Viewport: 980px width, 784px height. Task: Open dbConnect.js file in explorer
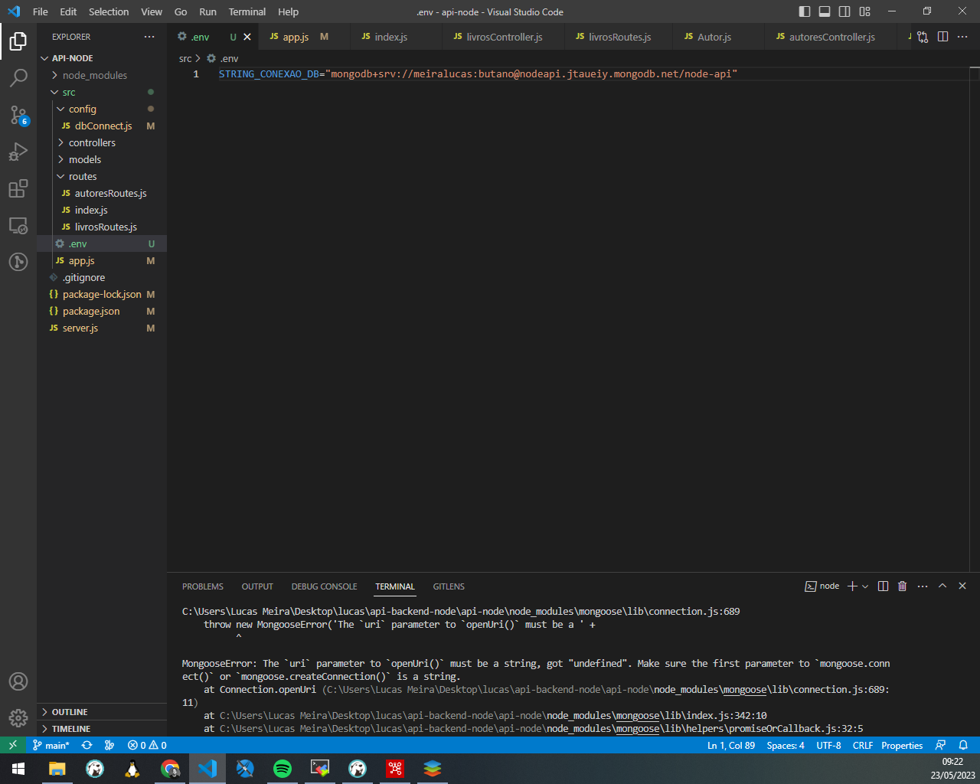click(x=102, y=126)
